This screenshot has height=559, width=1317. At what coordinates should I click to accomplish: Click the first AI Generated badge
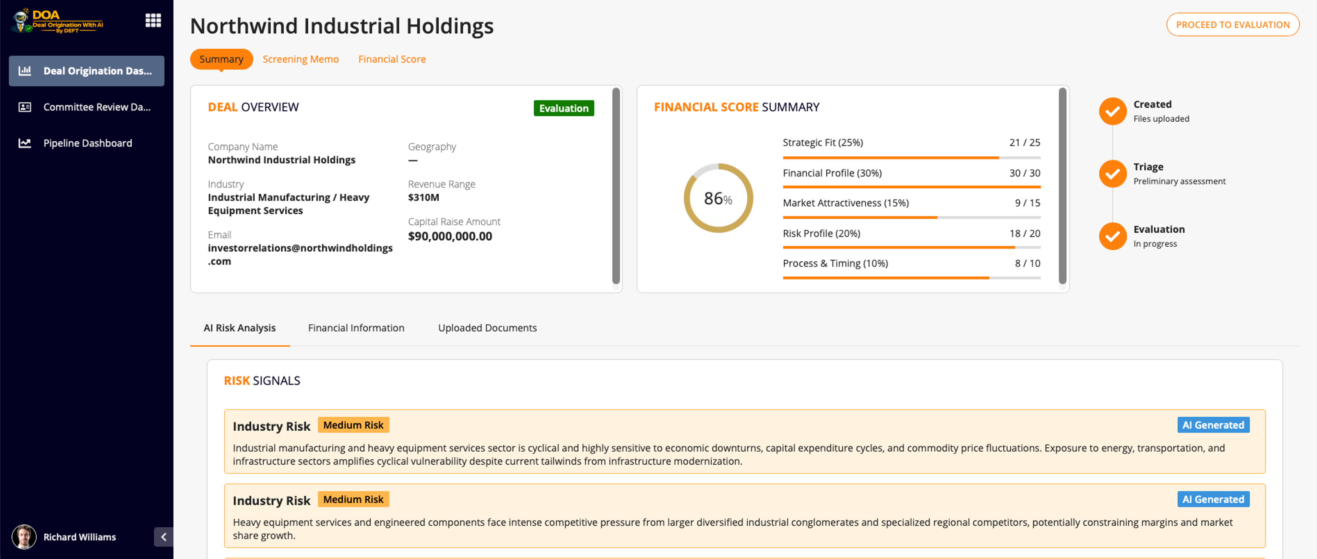pos(1213,425)
